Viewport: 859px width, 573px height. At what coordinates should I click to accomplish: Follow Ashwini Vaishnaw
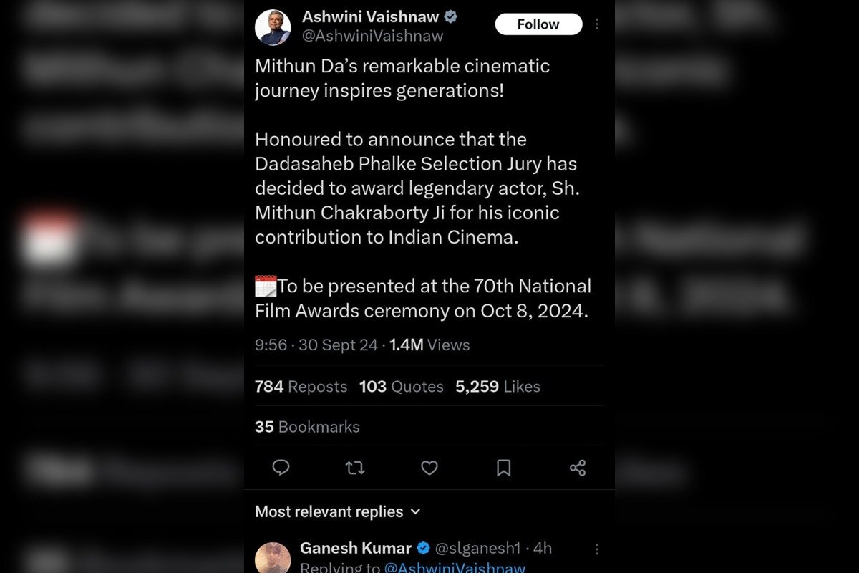(x=538, y=24)
